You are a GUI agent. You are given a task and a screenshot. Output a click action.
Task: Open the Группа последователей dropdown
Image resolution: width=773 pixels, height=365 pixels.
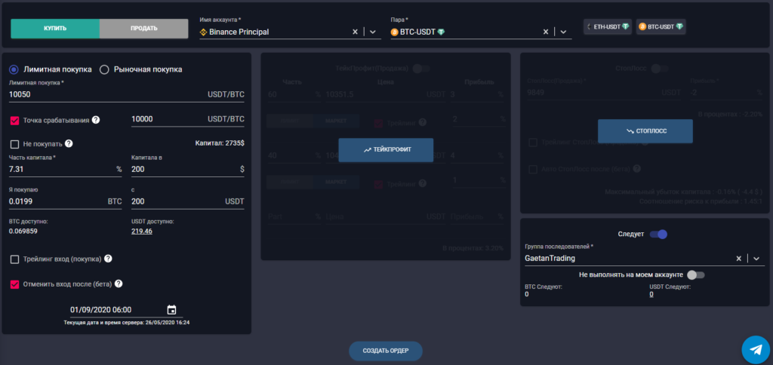[756, 259]
